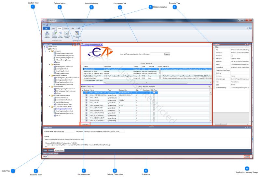260x178 pixels.
Task: Collapse the New folder node
Action: tap(49, 64)
